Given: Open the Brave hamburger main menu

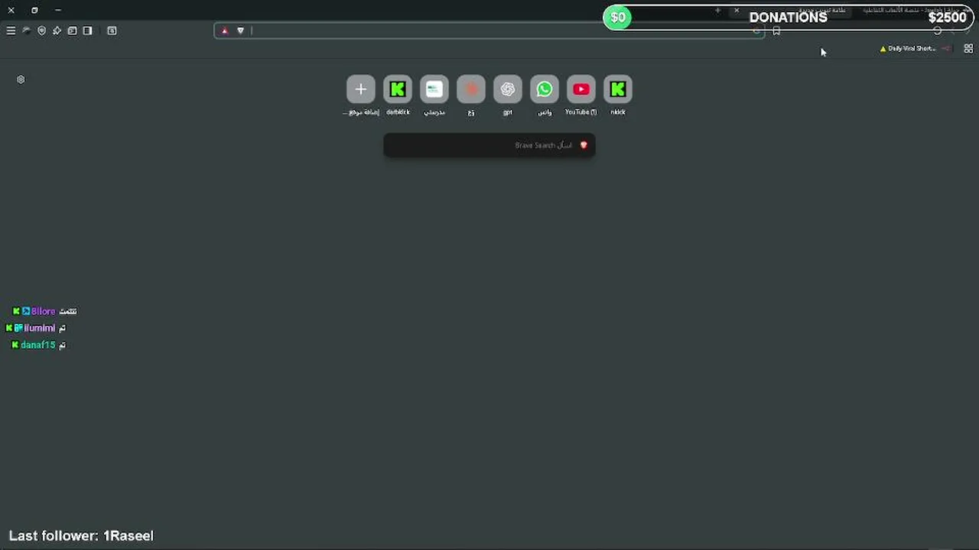Looking at the screenshot, I should tap(11, 31).
